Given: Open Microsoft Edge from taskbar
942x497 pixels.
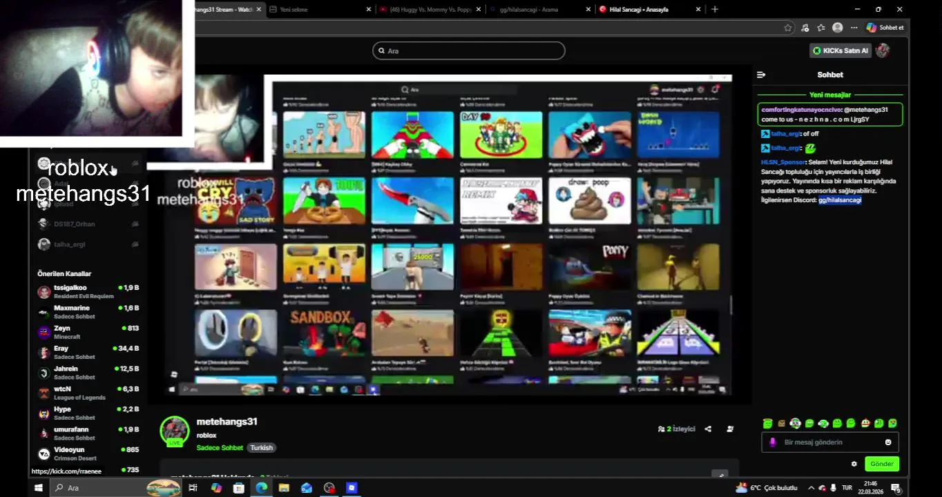Looking at the screenshot, I should pyautogui.click(x=261, y=488).
